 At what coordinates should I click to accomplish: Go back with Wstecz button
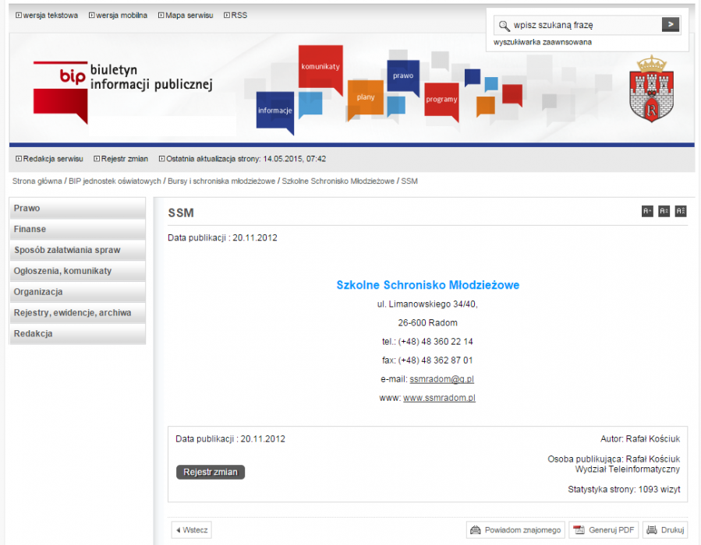191,530
